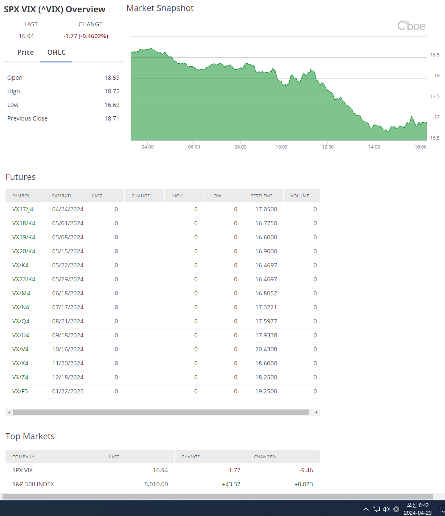This screenshot has height=516, width=445.
Task: Sort futures by the VOLUME column header
Action: click(x=302, y=196)
